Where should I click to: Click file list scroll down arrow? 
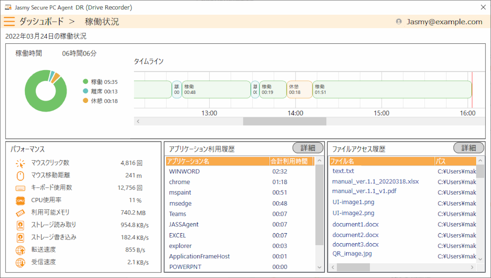480,259
